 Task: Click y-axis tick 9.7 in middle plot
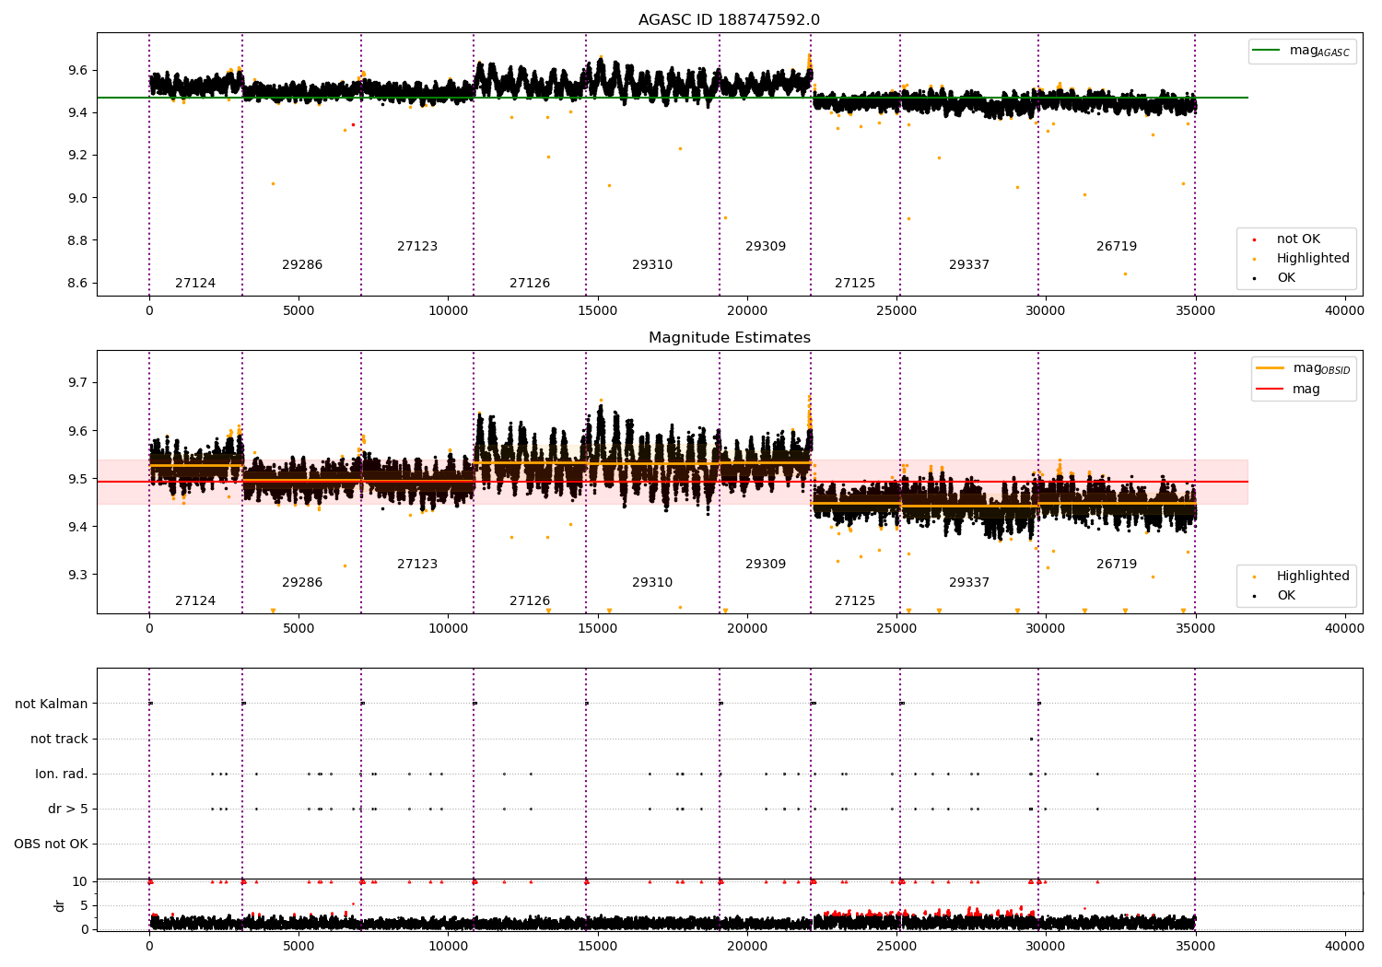tap(77, 383)
